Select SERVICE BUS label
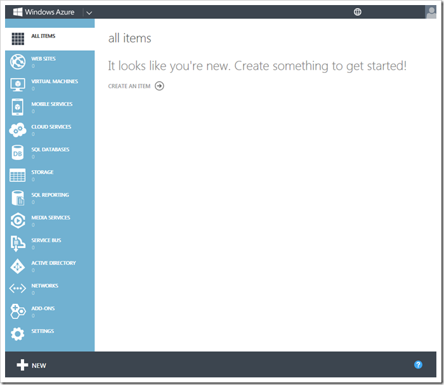 [x=46, y=240]
